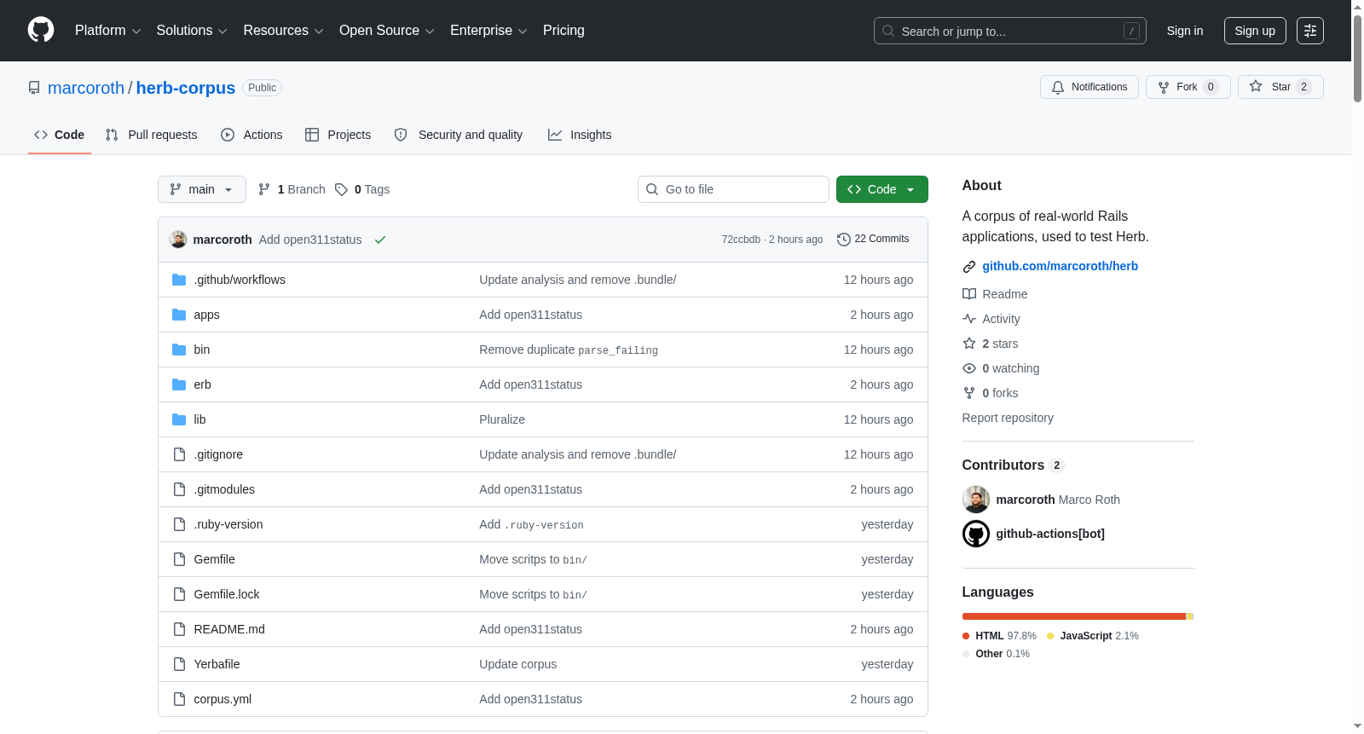Switch to the Pull requests tab
Image resolution: width=1364 pixels, height=734 pixels.
152,135
